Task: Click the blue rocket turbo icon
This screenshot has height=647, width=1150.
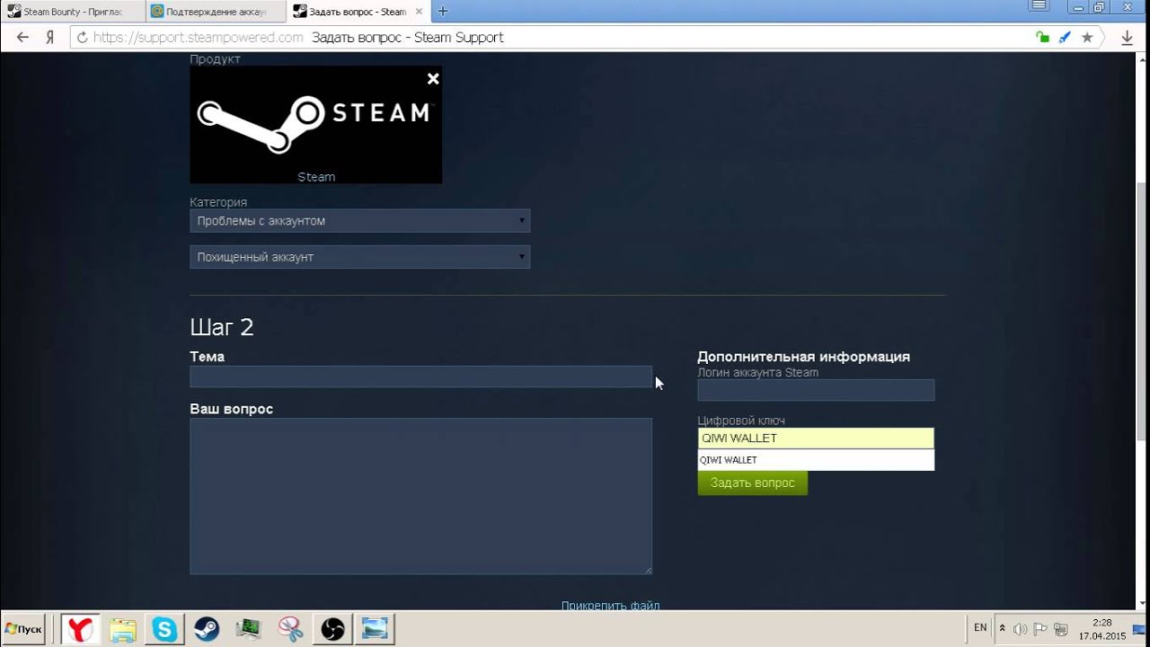Action: click(1065, 38)
